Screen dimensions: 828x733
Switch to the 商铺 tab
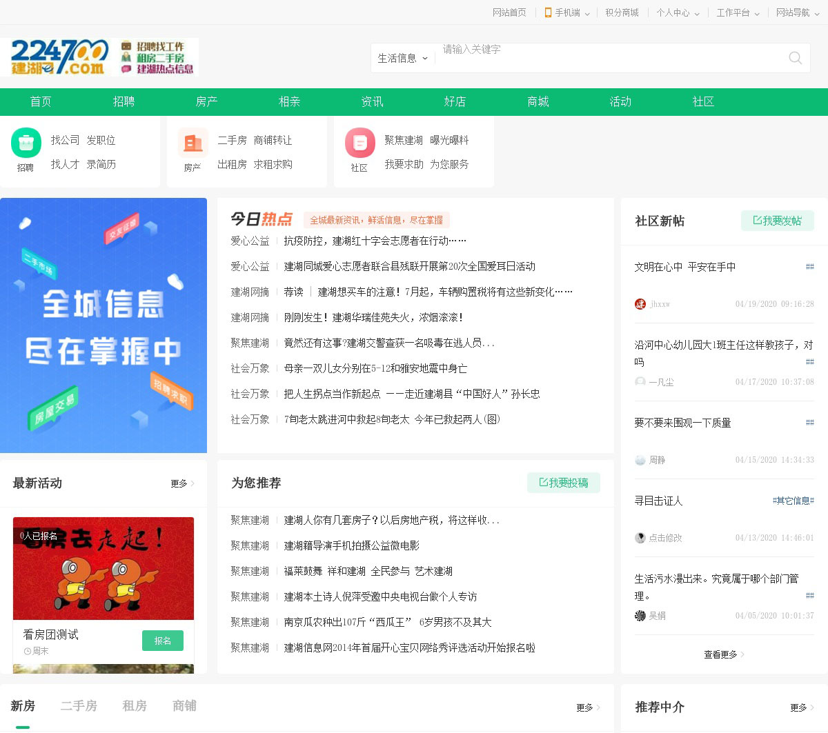(184, 706)
